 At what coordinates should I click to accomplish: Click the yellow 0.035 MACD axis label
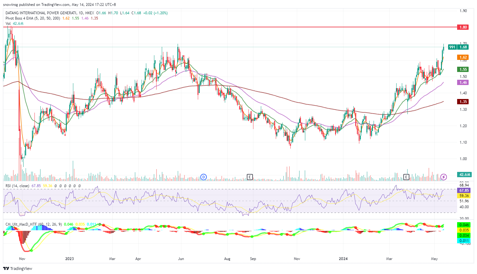pos(464,230)
